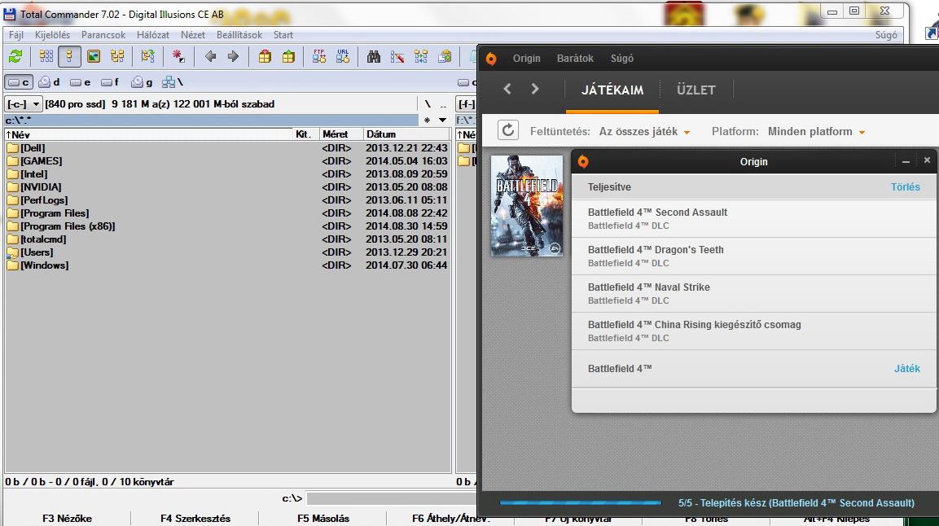This screenshot has height=526, width=939.
Task: Select the full details view icon
Action: click(x=69, y=56)
